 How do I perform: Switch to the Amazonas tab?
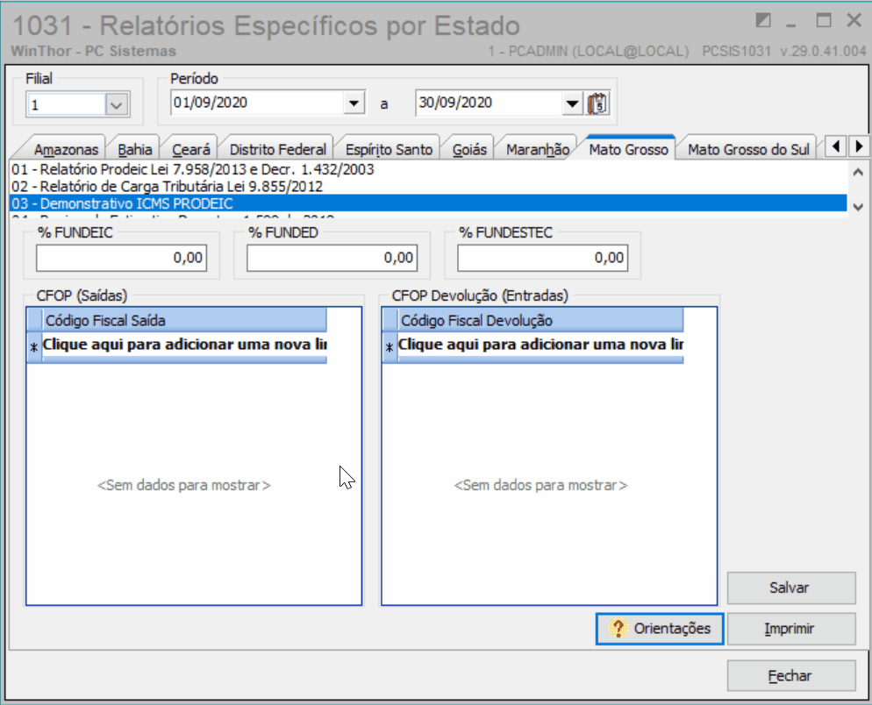(66, 150)
